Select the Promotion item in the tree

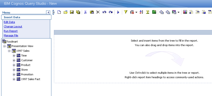[27, 74]
